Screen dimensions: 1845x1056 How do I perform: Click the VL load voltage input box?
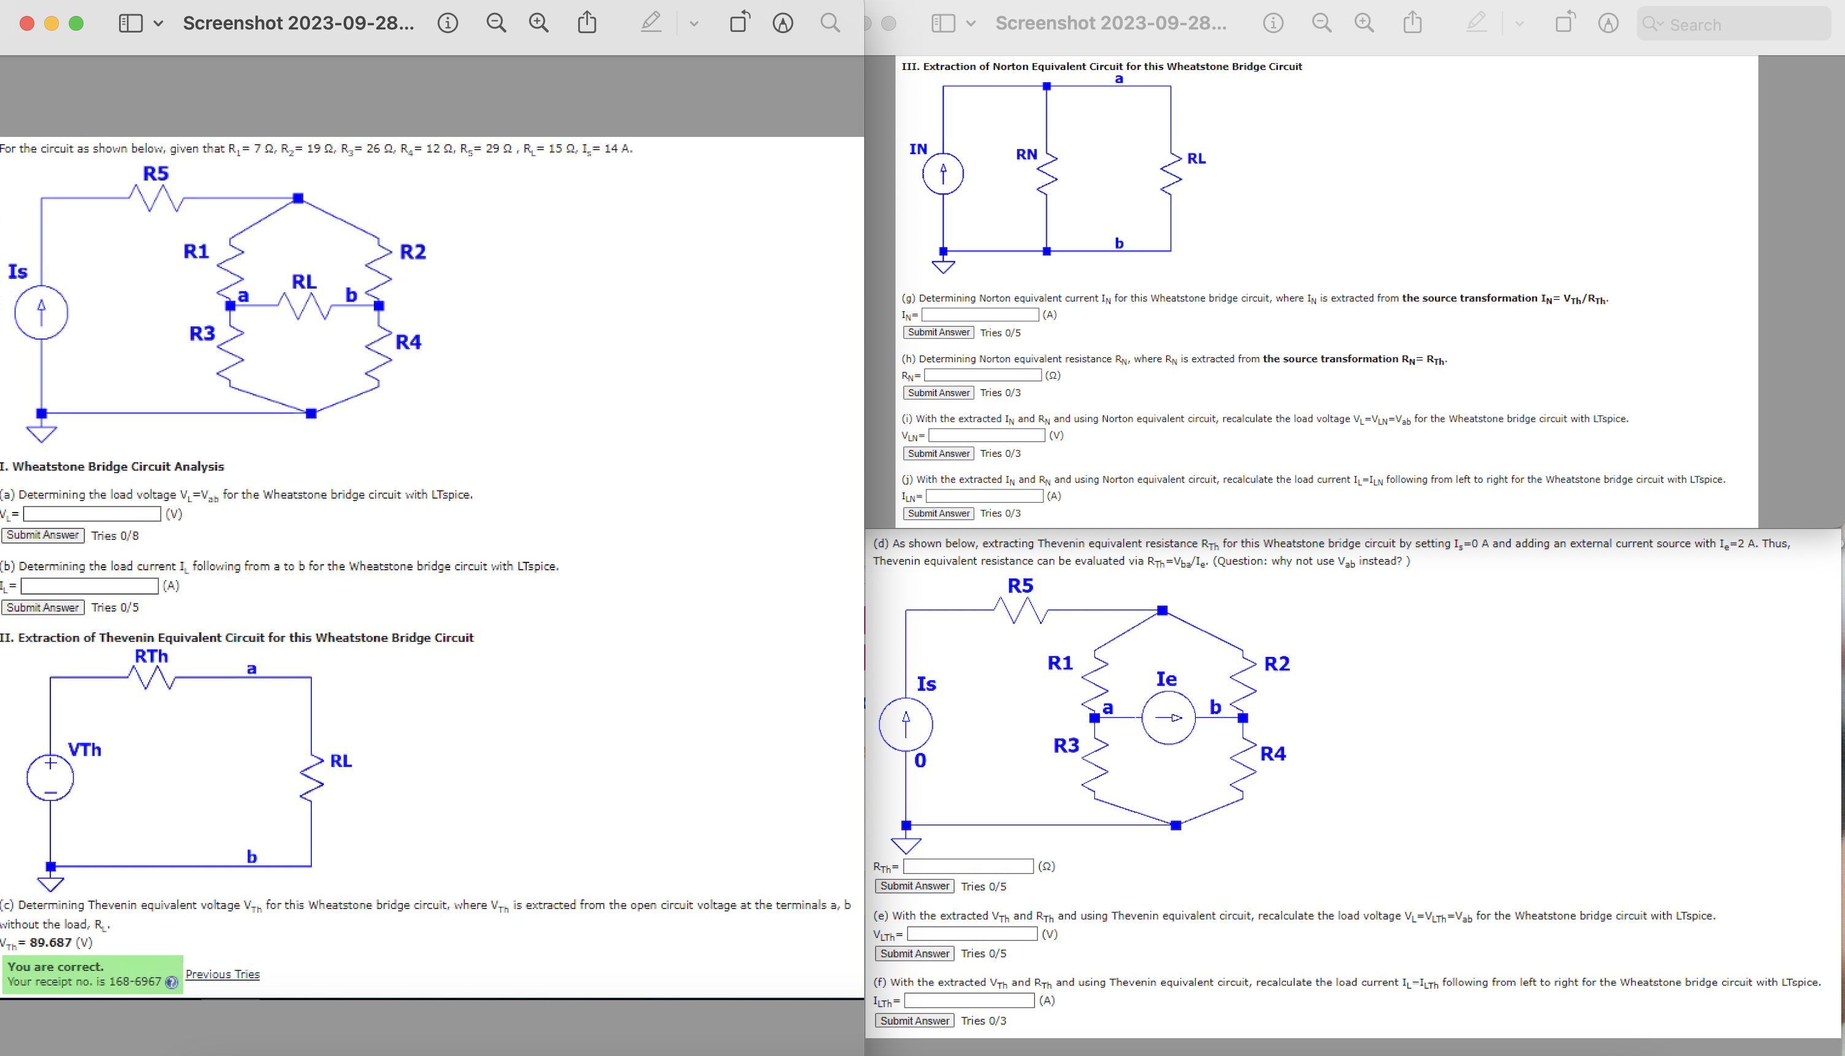[91, 513]
